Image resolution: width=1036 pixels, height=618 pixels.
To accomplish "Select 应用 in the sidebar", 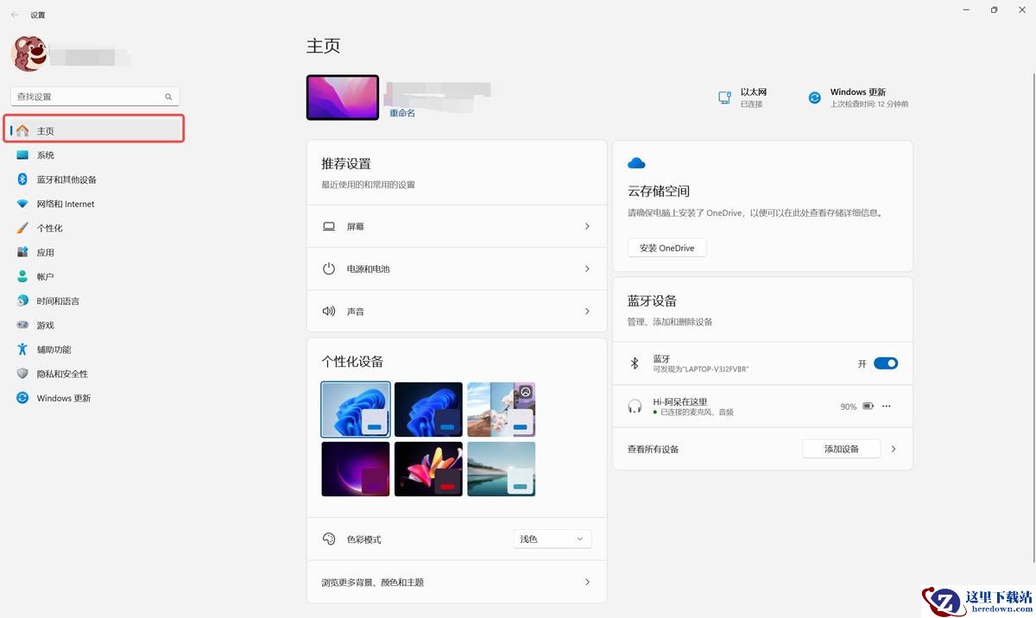I will [95, 252].
